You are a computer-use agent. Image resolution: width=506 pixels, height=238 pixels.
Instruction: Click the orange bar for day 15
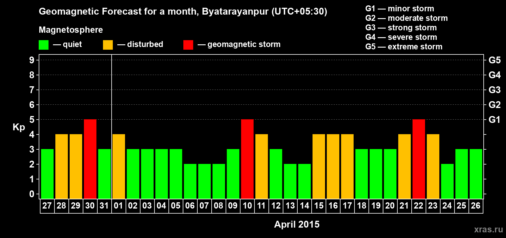(319, 167)
